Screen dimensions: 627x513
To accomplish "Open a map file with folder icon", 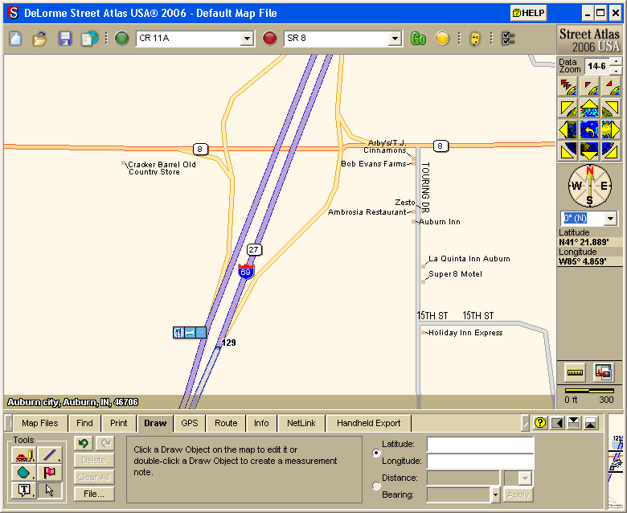I will tap(40, 39).
